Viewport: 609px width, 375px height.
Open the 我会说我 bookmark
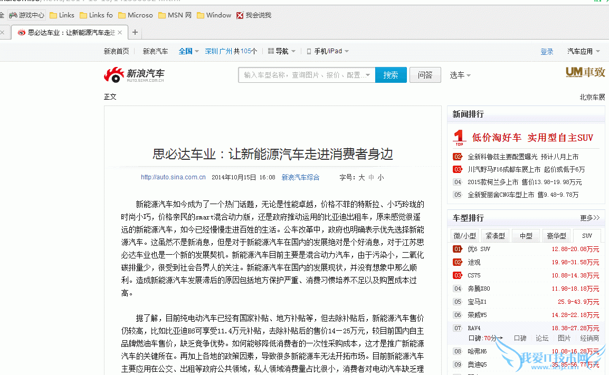pyautogui.click(x=254, y=15)
